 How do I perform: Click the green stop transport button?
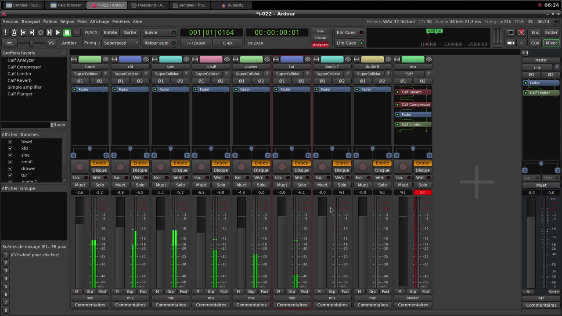click(x=67, y=32)
